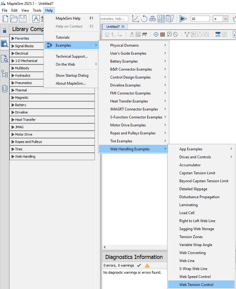
Task: Click the Show Simulation Results graph icon
Action: 135,19
